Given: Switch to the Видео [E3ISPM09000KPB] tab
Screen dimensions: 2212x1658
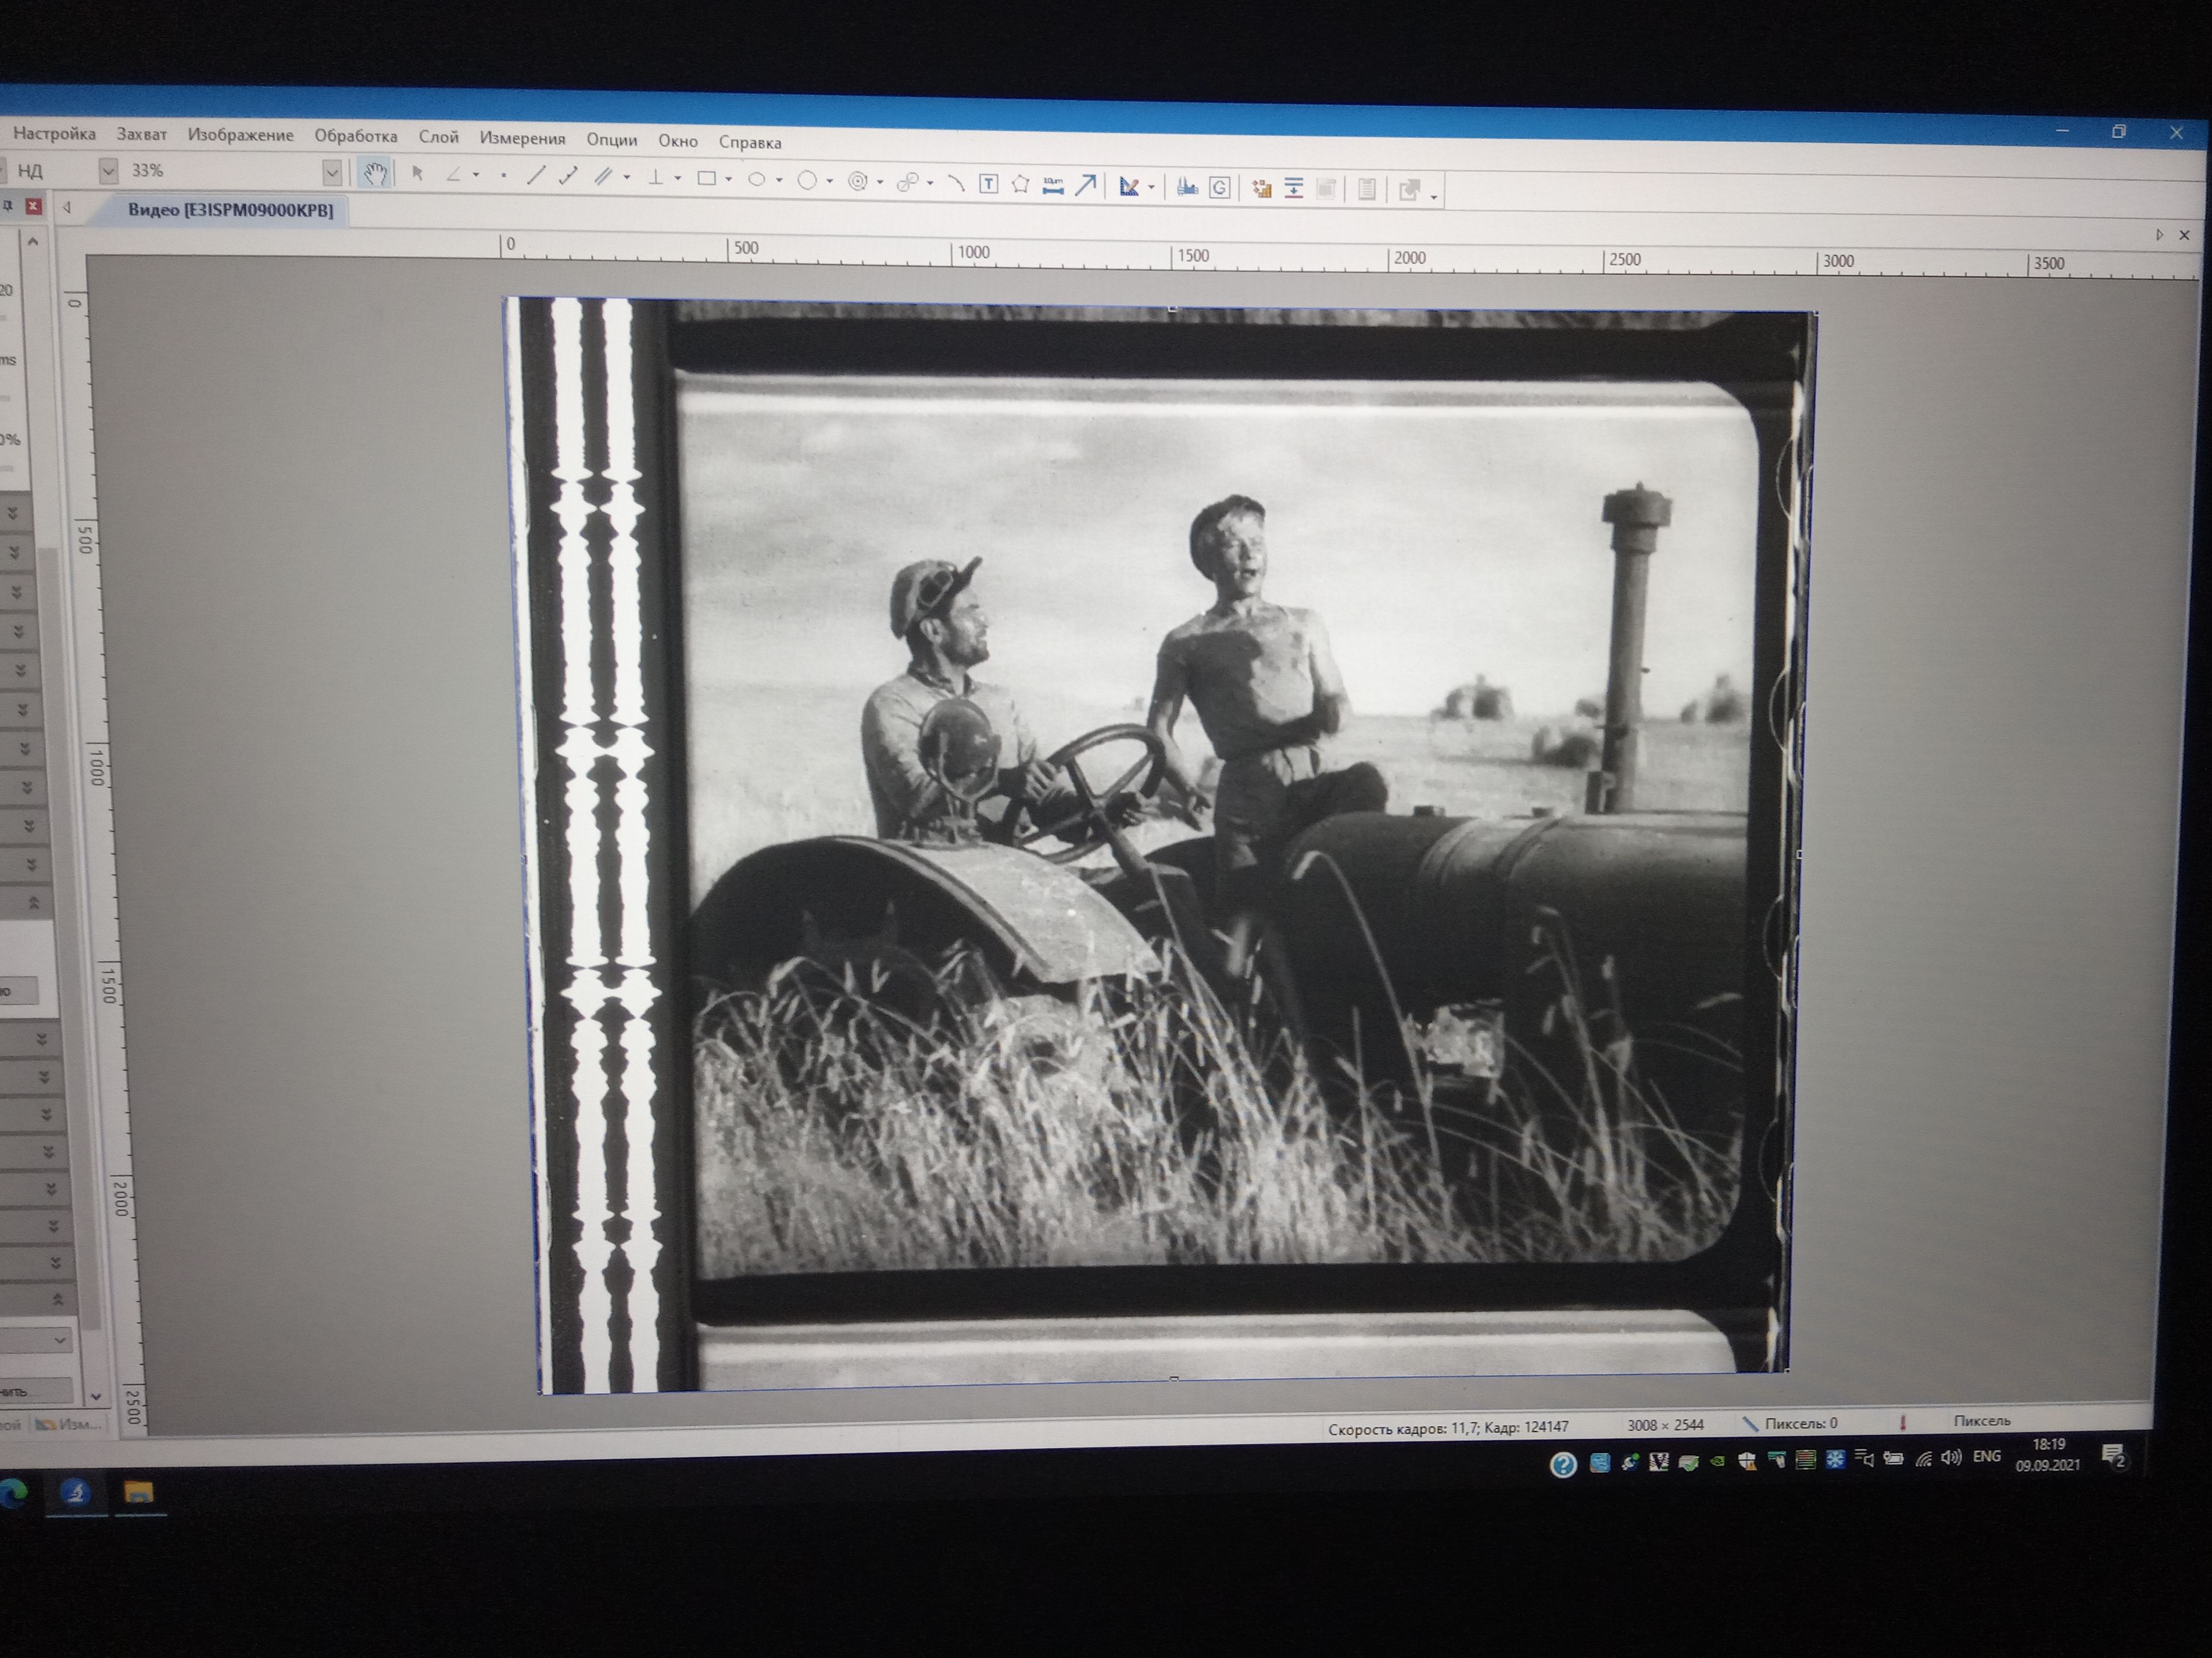Looking at the screenshot, I should coord(230,209).
